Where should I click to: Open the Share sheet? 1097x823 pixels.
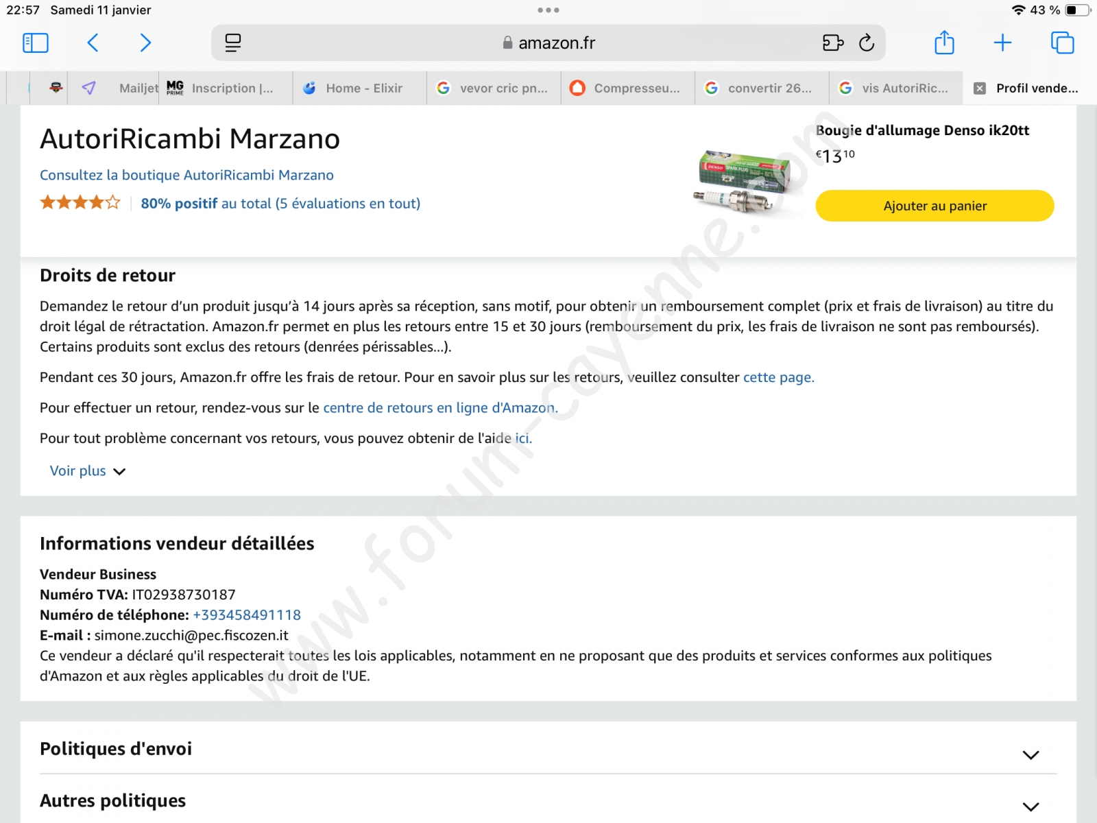click(x=945, y=43)
